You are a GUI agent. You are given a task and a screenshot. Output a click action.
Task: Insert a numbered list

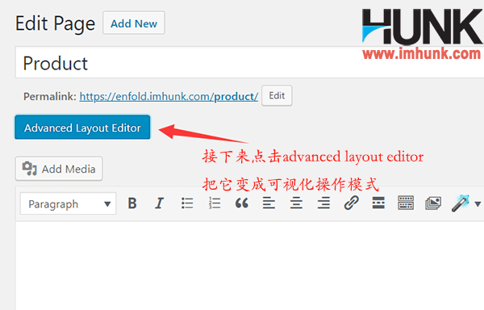[215, 203]
